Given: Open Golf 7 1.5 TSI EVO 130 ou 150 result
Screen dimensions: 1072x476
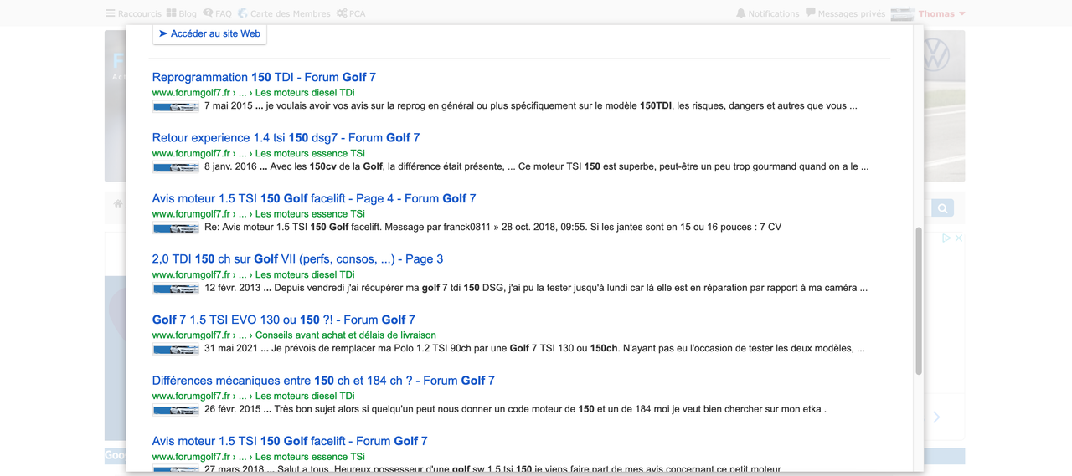Looking at the screenshot, I should point(284,320).
